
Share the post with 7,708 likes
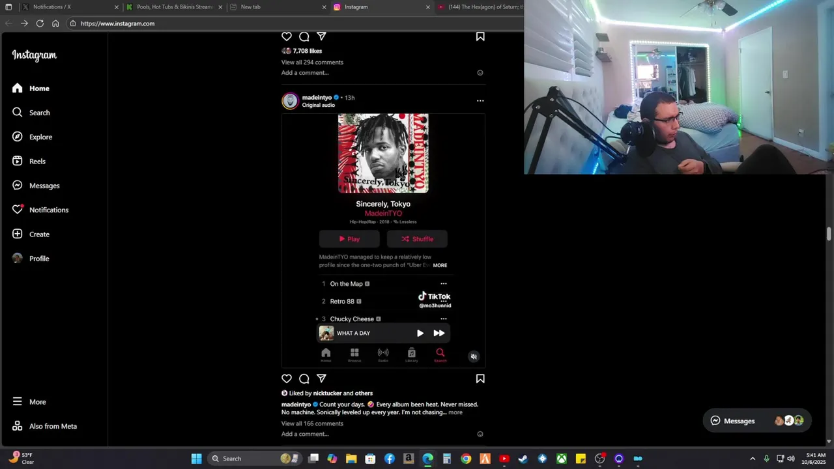tap(321, 36)
